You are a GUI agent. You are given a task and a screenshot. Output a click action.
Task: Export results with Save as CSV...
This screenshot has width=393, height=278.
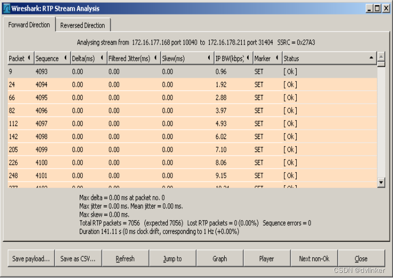coord(78,258)
